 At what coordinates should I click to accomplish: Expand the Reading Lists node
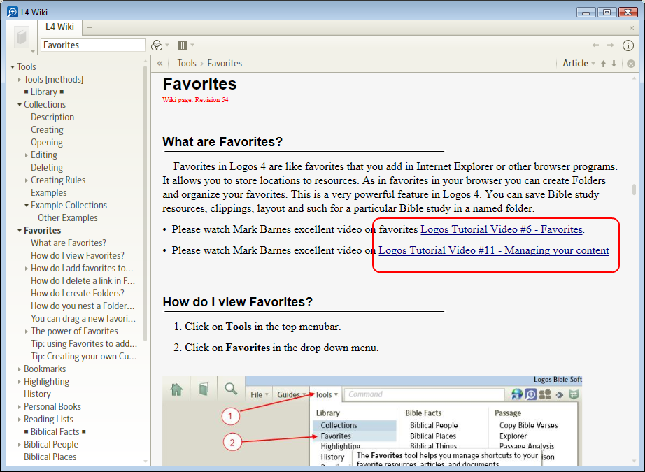click(x=20, y=420)
